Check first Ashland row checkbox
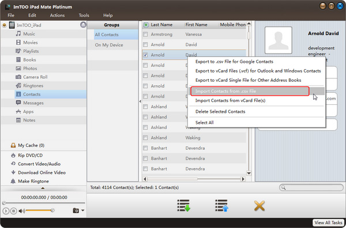 [145, 107]
